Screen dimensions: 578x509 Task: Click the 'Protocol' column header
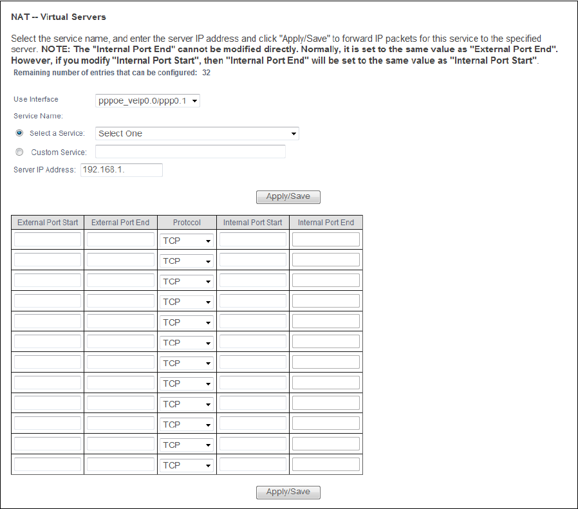[187, 223]
